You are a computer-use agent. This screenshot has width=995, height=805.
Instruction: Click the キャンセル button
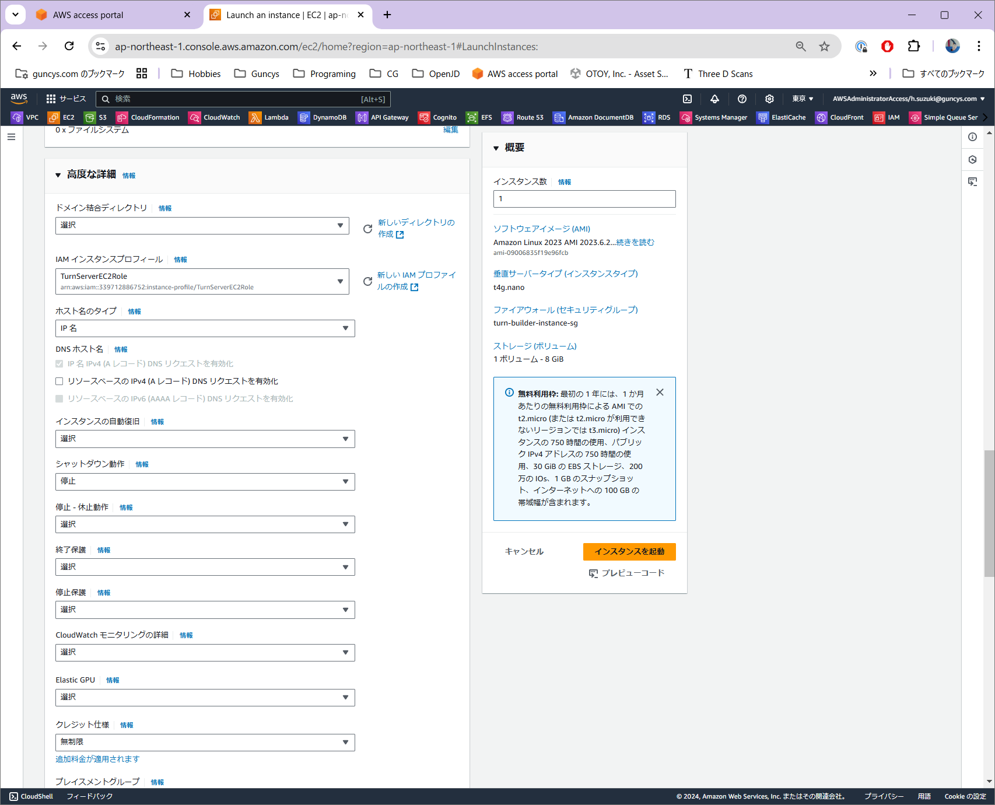click(x=524, y=552)
